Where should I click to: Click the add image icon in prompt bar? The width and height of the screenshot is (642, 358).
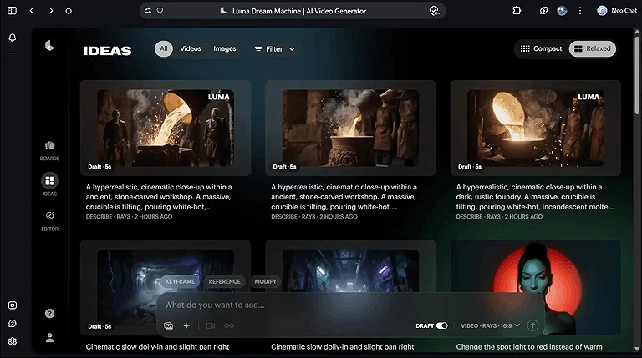click(168, 325)
